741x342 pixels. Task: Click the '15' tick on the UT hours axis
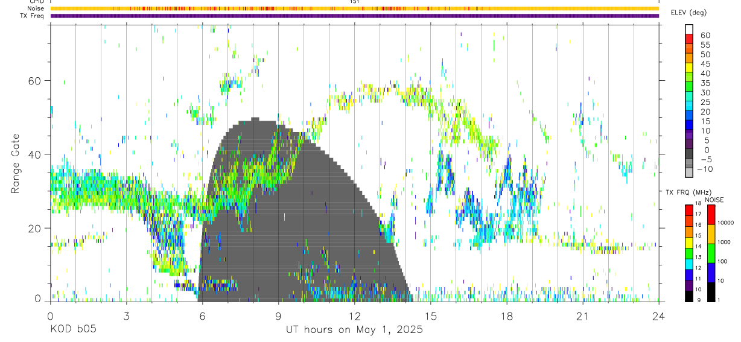tap(430, 316)
